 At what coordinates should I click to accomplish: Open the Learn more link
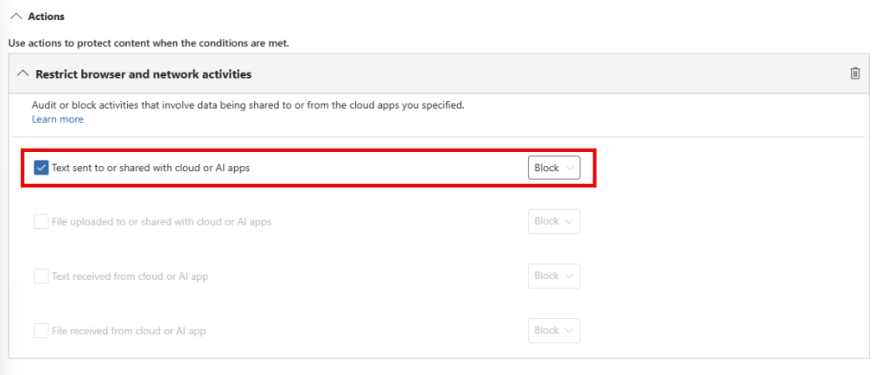(x=58, y=119)
